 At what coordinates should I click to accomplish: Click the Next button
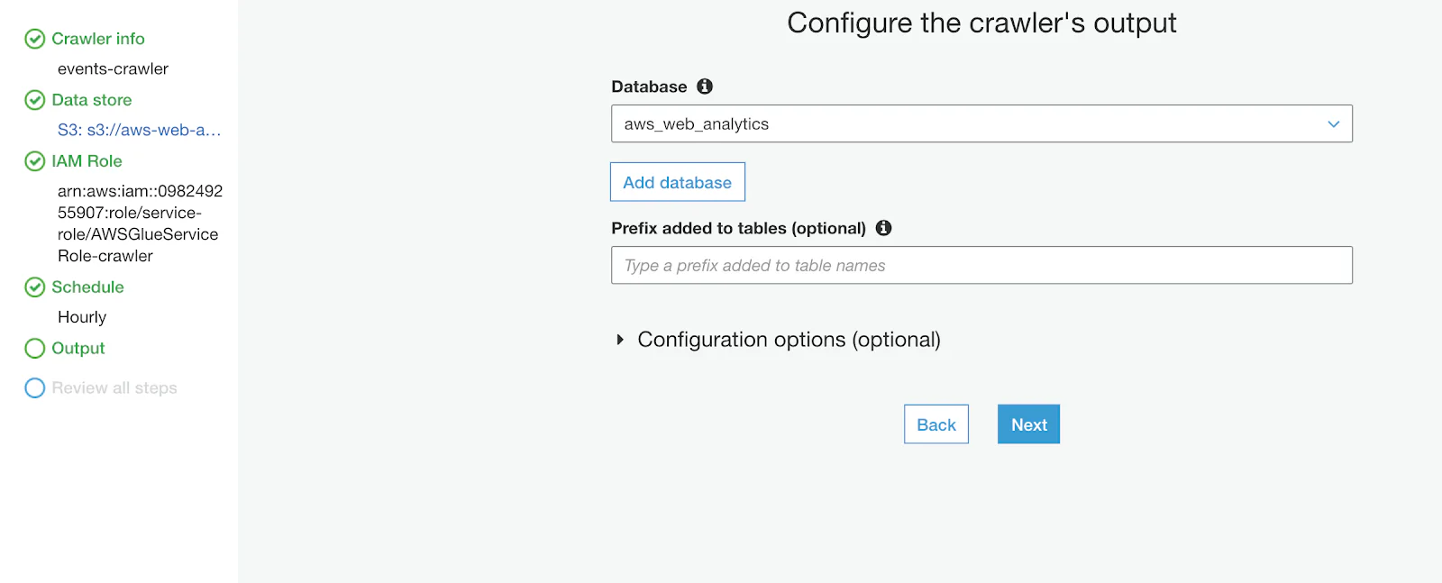coord(1028,424)
